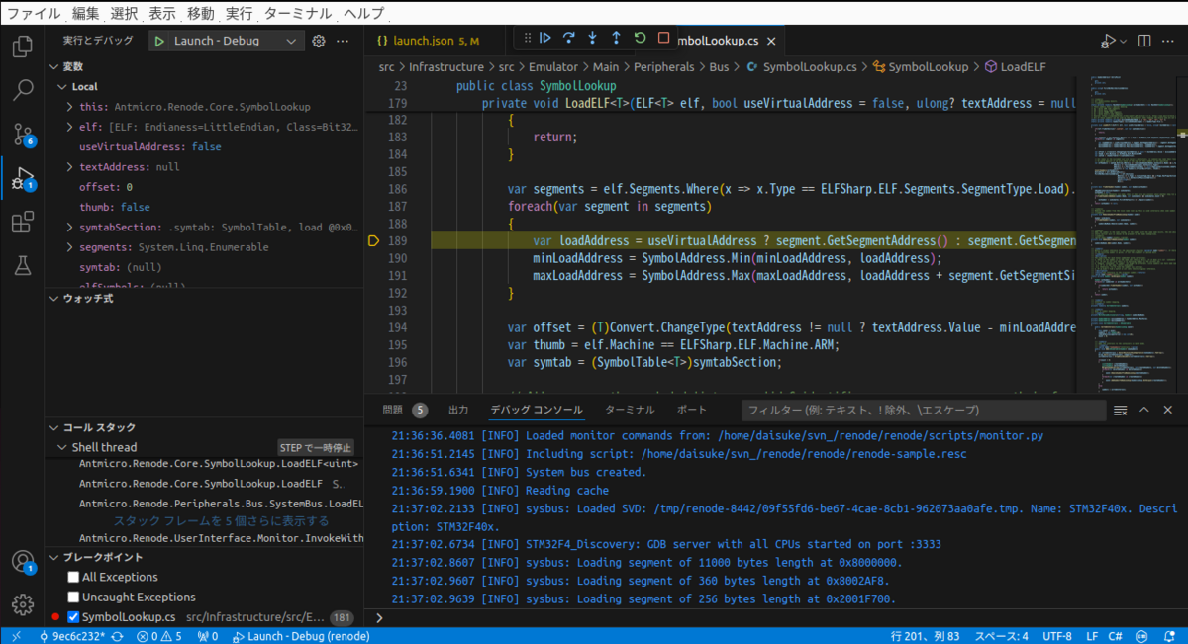Screen dimensions: 1188x644
Task: Expand the 'this' variable
Action: tap(69, 107)
